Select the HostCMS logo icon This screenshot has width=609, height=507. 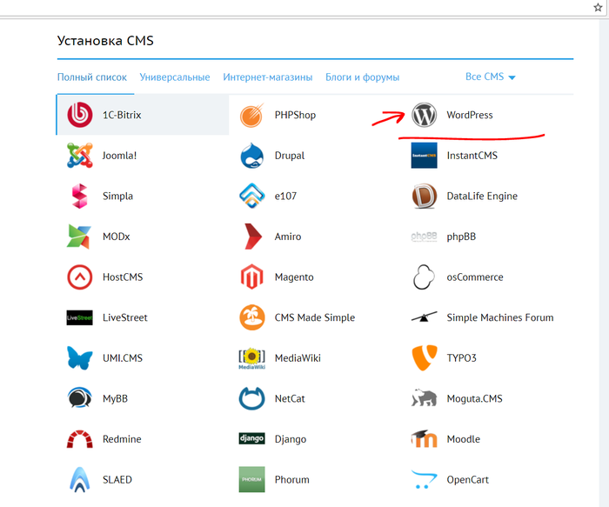[80, 277]
